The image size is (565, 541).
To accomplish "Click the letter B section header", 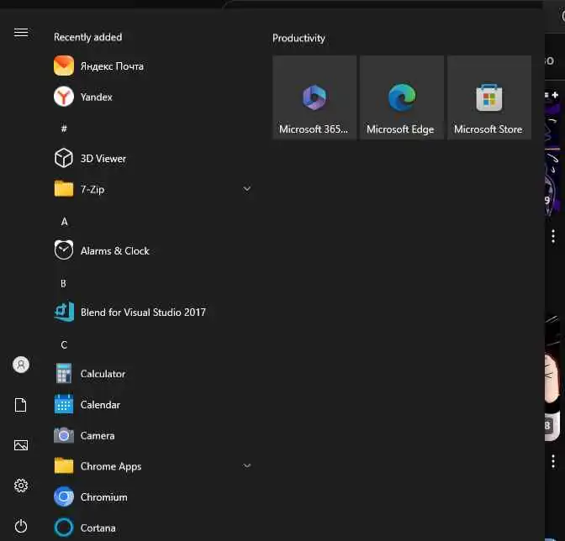I will click(63, 283).
